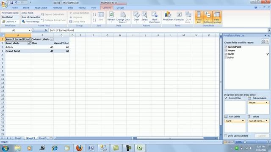This screenshot has height=152, width=271.
Task: Open the Page Layout tab
Action: click(41, 8)
